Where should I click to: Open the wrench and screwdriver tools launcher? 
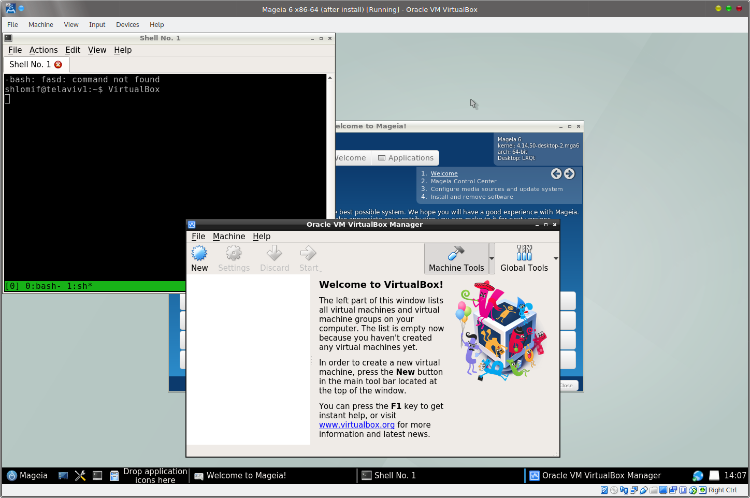[80, 475]
